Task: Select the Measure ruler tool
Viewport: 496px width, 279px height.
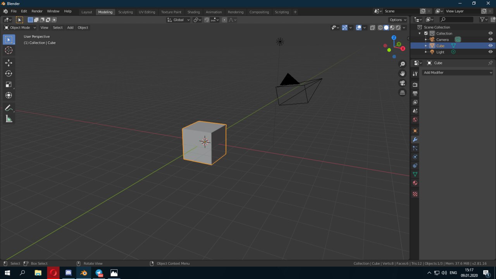Action: (9, 119)
